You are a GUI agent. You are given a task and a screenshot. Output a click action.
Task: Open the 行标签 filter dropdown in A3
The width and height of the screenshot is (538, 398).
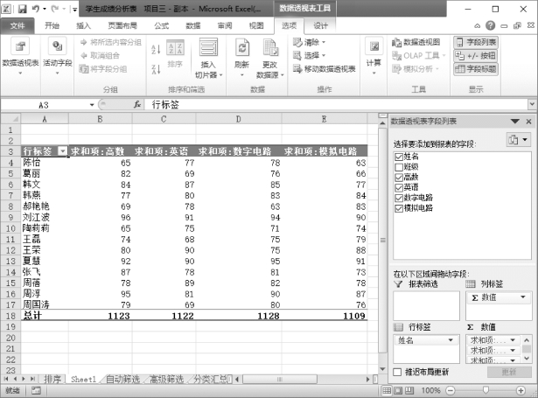(62, 151)
